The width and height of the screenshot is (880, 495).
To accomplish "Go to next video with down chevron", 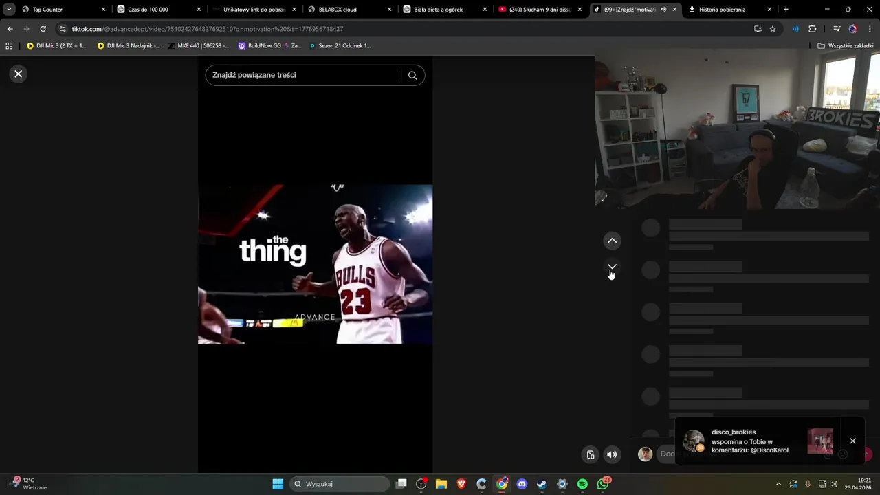I will pyautogui.click(x=612, y=267).
